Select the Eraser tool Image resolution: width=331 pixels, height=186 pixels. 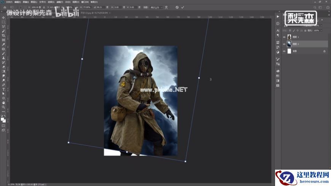point(3,67)
